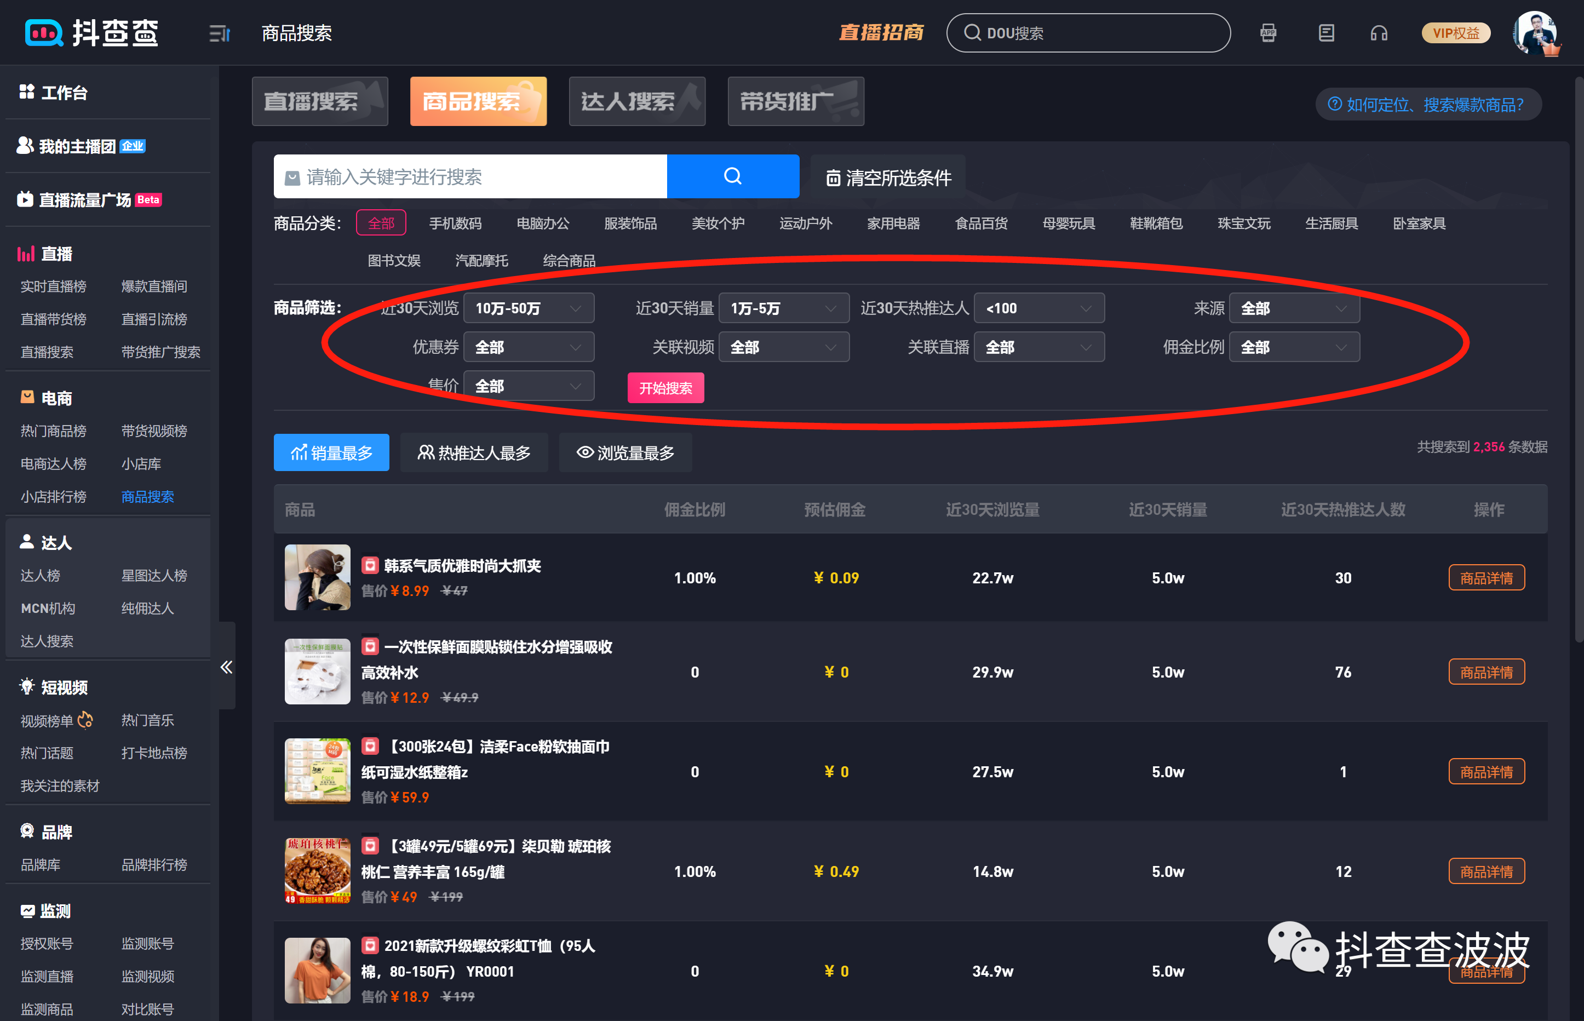The width and height of the screenshot is (1584, 1021).
Task: Open the 近30天浏览 dropdown
Action: tap(528, 308)
